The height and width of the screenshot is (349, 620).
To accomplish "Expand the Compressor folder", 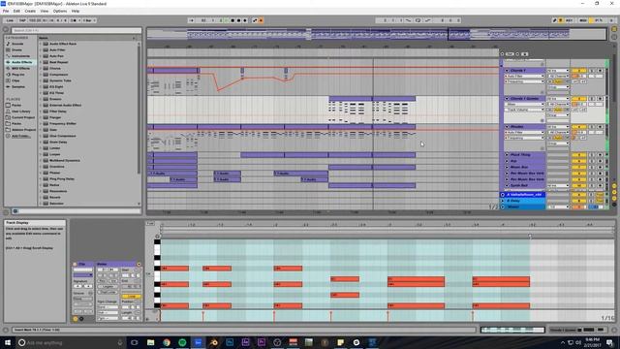I will pos(41,75).
